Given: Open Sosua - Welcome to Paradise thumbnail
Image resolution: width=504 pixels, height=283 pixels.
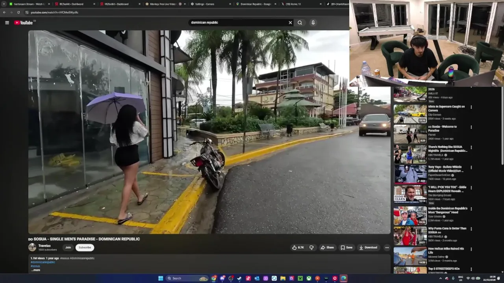Looking at the screenshot, I should pos(410,134).
